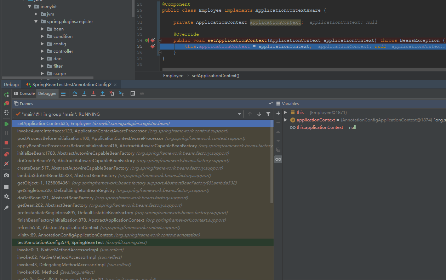Open View Breakpoints from the debug sidebar
The width and height of the screenshot is (446, 280).
tap(6, 154)
